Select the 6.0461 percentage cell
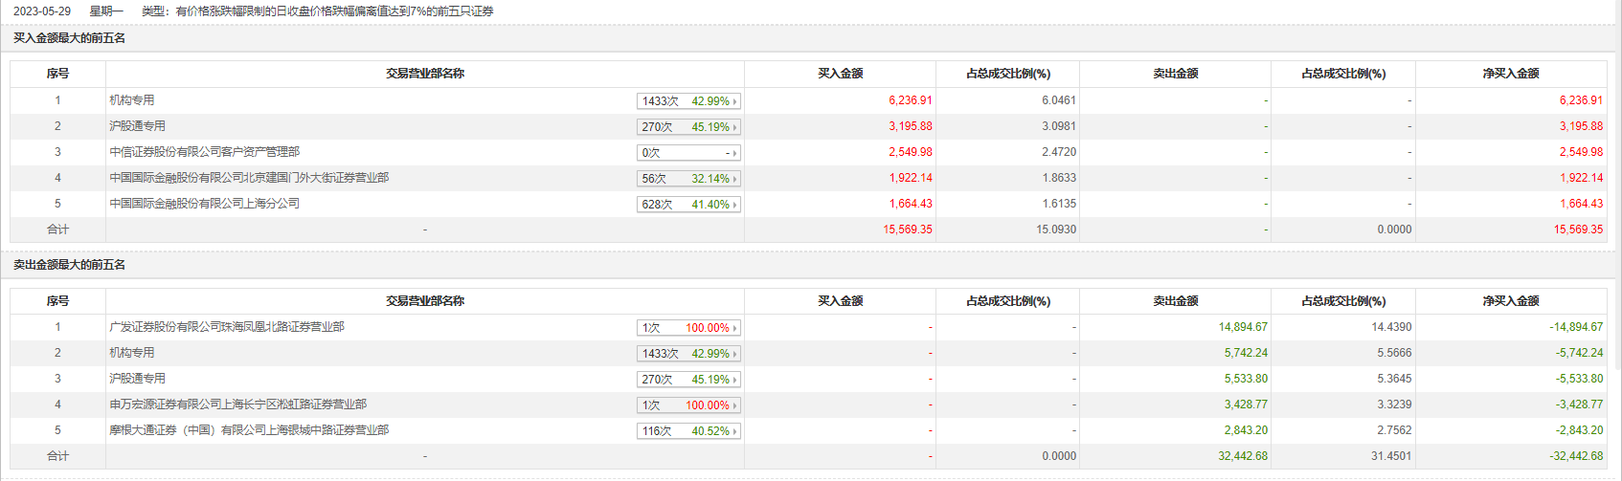 pyautogui.click(x=1059, y=100)
